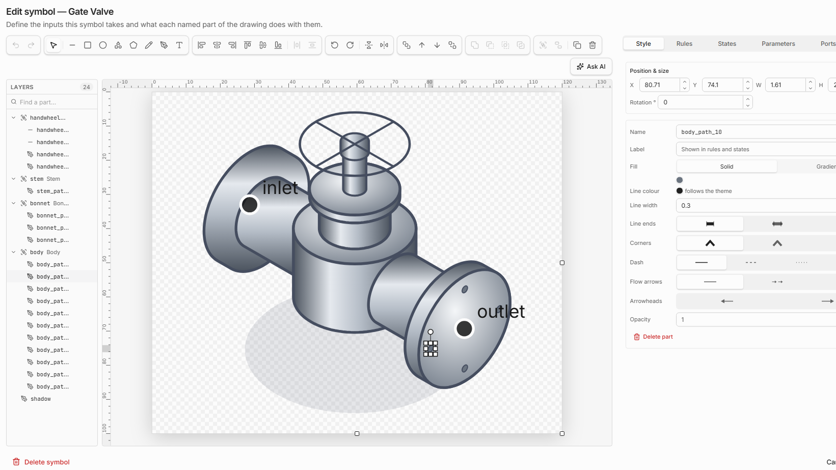The height and width of the screenshot is (470, 836).
Task: Open the States tab
Action: 727,44
